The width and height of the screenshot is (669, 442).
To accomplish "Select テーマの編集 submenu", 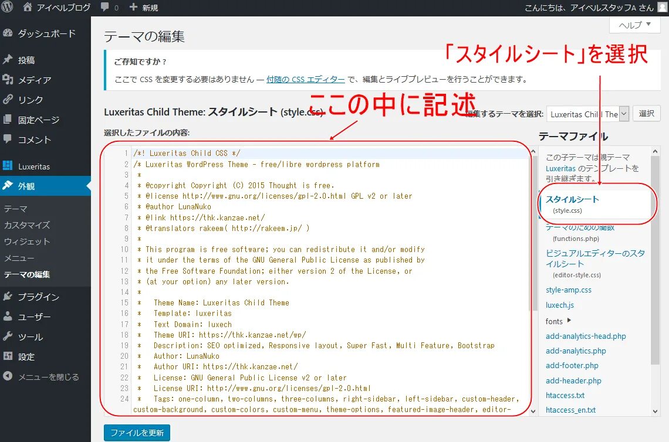I will (x=27, y=274).
